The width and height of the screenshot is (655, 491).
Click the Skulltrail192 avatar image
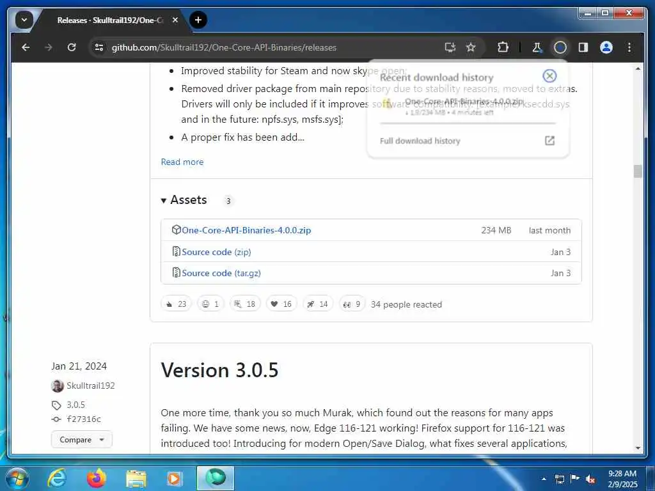tap(57, 386)
